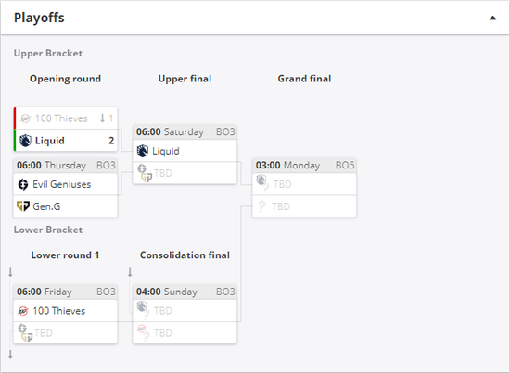Click the Evil Geniuses team logo

23,184
